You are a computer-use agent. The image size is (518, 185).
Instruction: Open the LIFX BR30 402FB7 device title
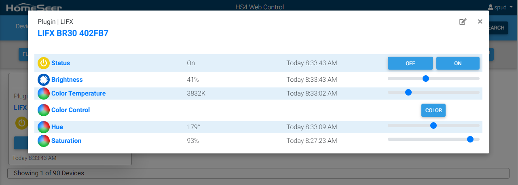coord(73,33)
